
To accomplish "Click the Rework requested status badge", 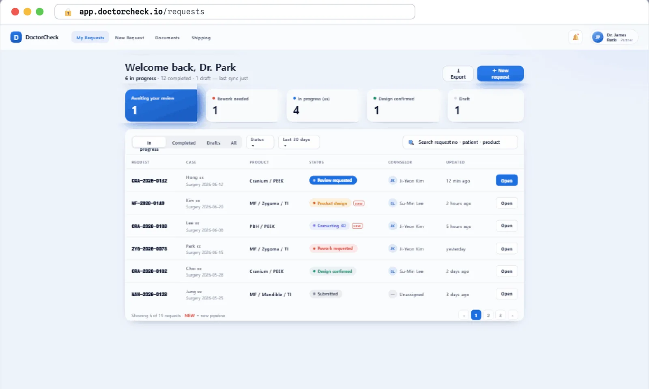I will click(333, 248).
